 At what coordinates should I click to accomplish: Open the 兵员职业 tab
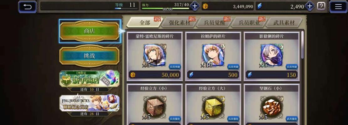click(249, 22)
